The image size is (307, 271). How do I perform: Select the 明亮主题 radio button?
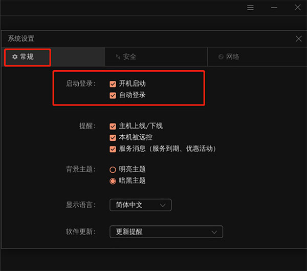pyautogui.click(x=113, y=169)
